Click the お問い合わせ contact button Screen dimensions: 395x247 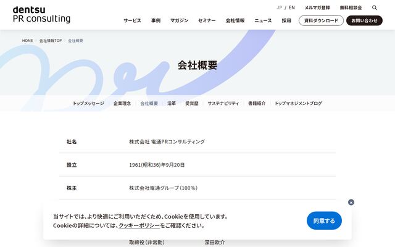click(364, 20)
